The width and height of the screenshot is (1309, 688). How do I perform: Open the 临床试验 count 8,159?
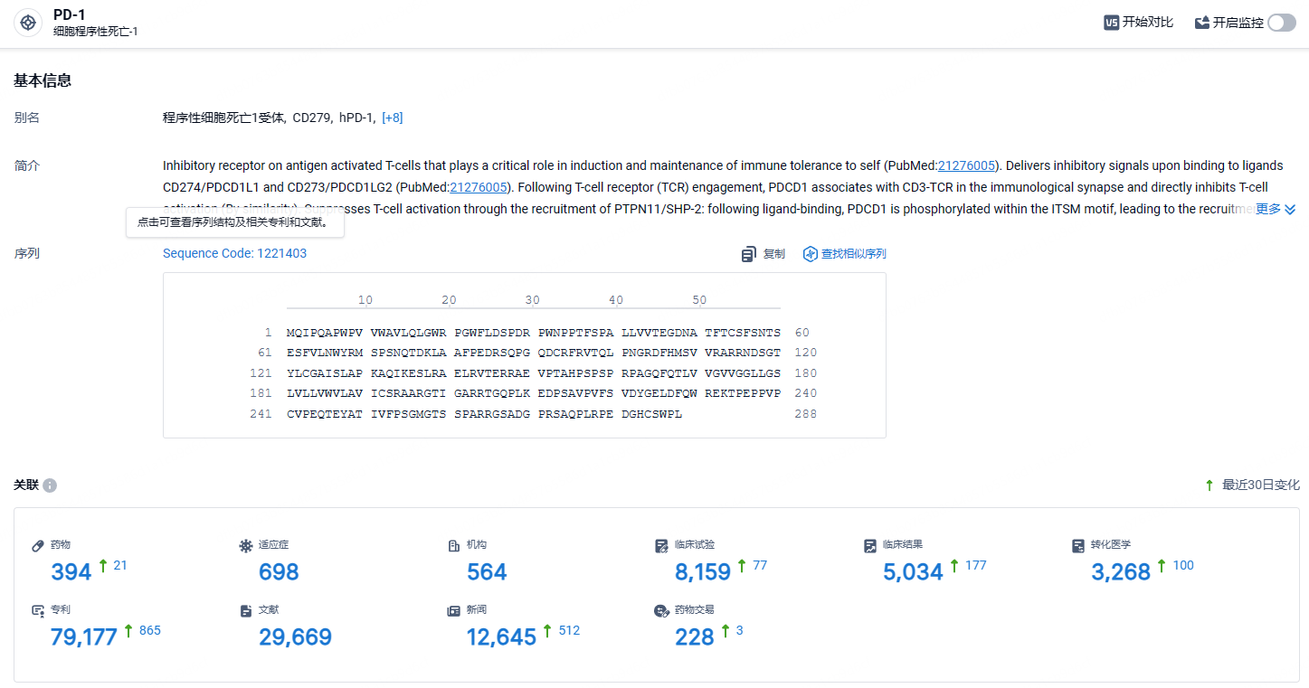click(703, 571)
